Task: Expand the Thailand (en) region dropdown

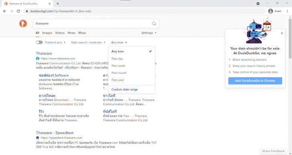Action: coord(55,42)
